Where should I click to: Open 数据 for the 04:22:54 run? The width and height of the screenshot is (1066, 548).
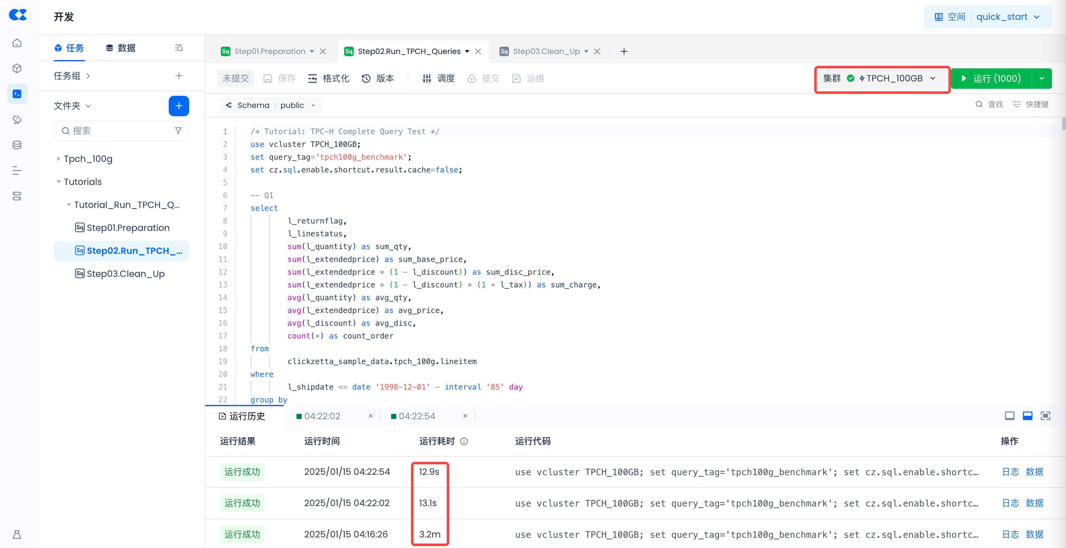coord(1035,472)
